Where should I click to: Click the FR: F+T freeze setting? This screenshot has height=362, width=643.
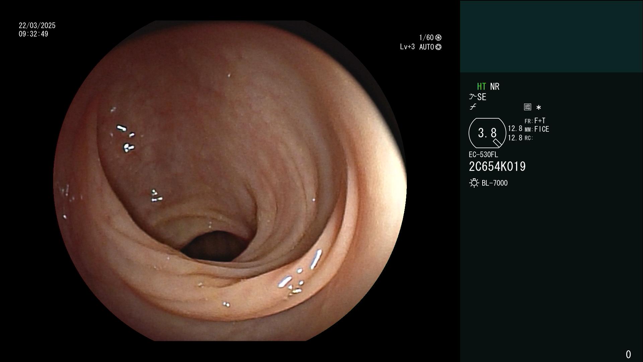click(535, 121)
